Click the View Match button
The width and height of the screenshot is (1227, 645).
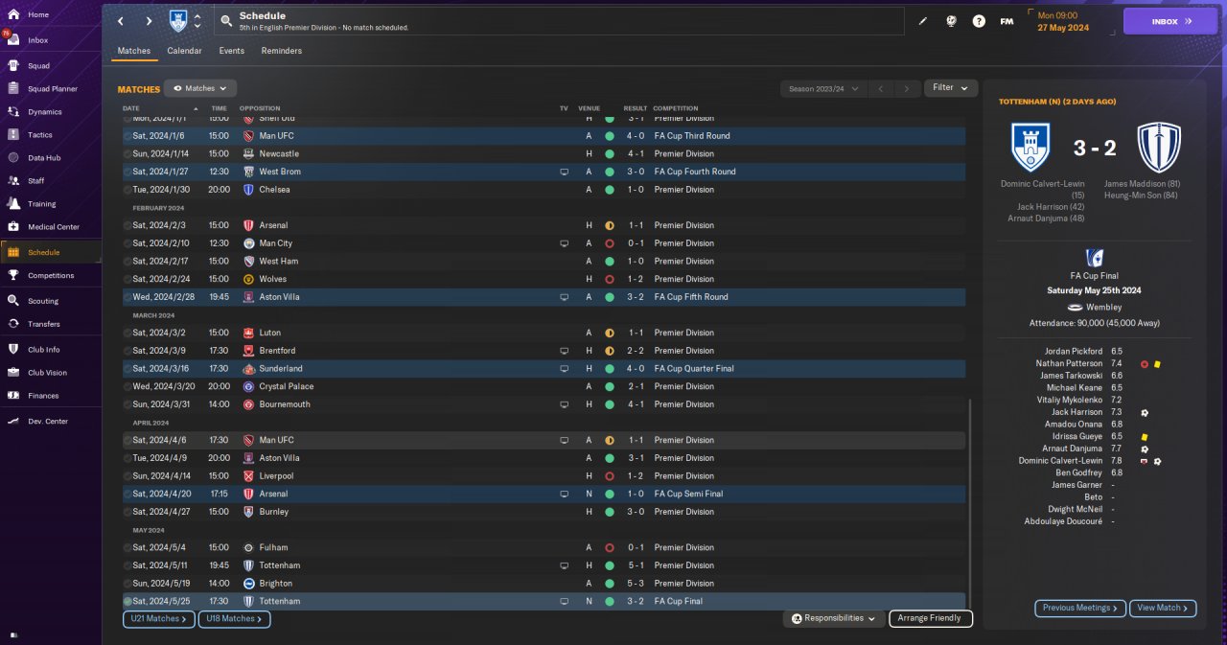click(1164, 608)
